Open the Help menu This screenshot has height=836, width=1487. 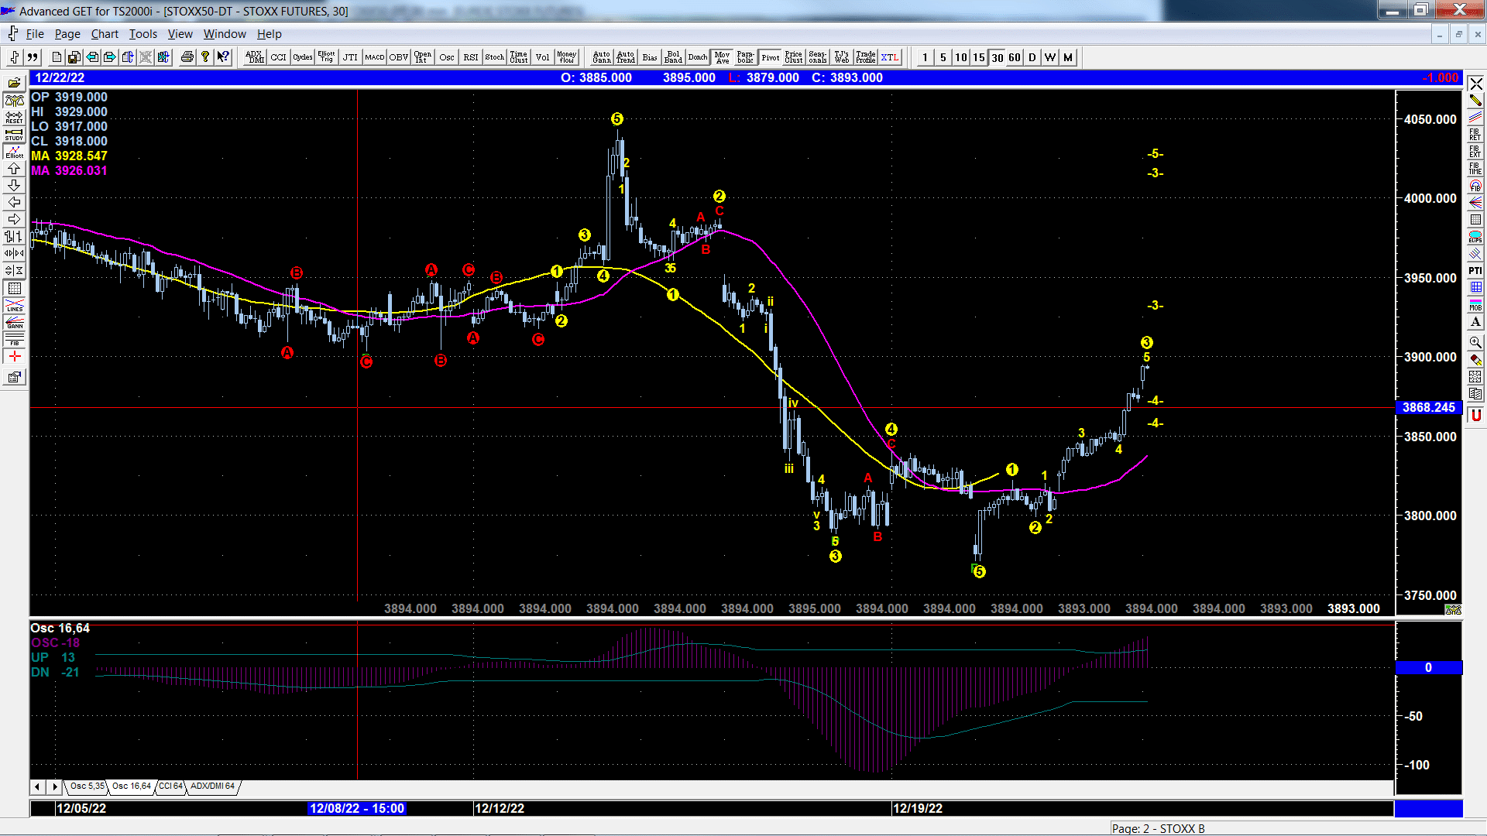pyautogui.click(x=270, y=34)
